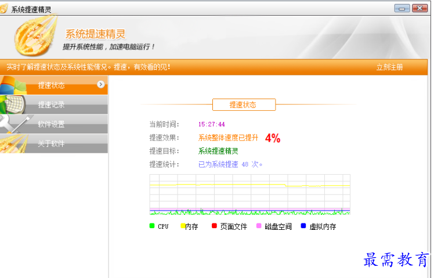
Task: Click the 立刻注册 register link
Action: [x=389, y=67]
